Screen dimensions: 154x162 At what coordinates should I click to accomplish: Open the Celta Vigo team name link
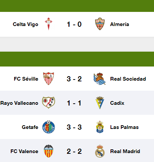[25, 25]
